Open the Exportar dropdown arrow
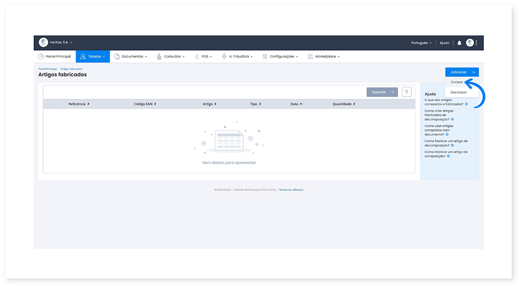 tap(393, 92)
